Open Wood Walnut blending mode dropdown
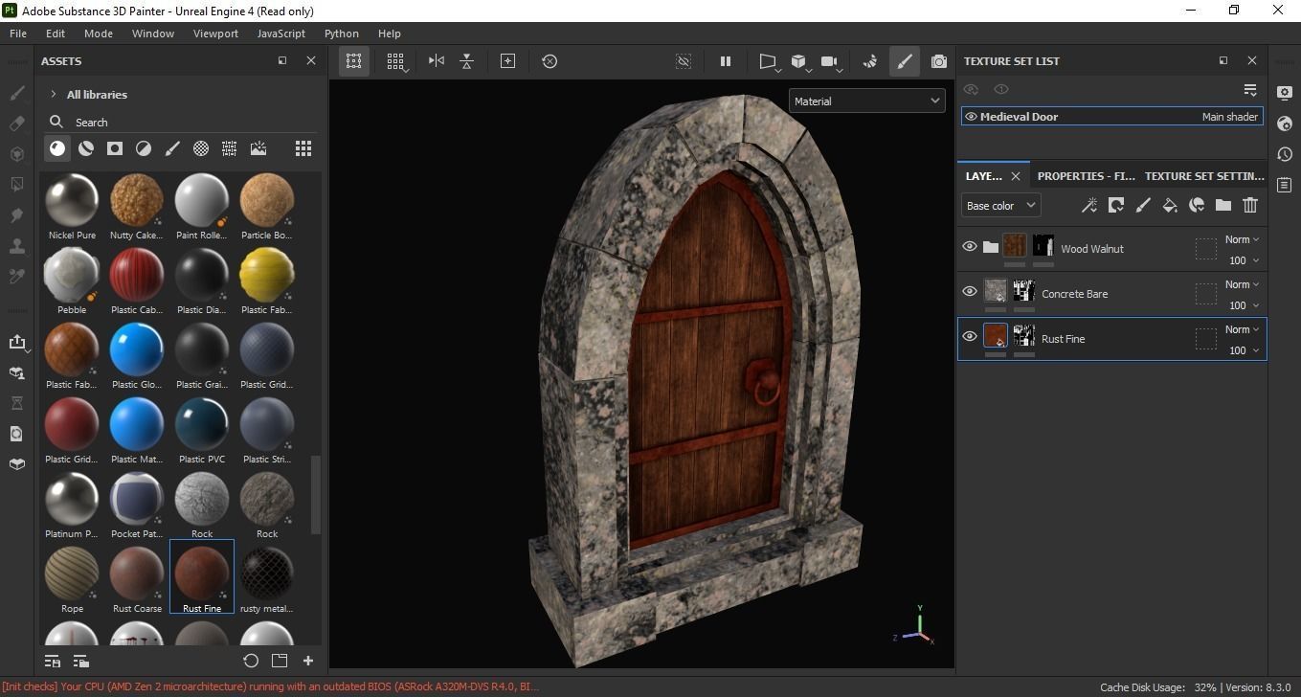The width and height of the screenshot is (1301, 697). point(1243,239)
